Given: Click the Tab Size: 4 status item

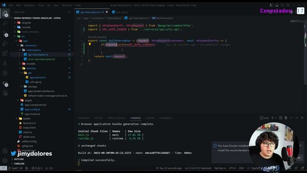Looking at the screenshot, I should 220,168.
